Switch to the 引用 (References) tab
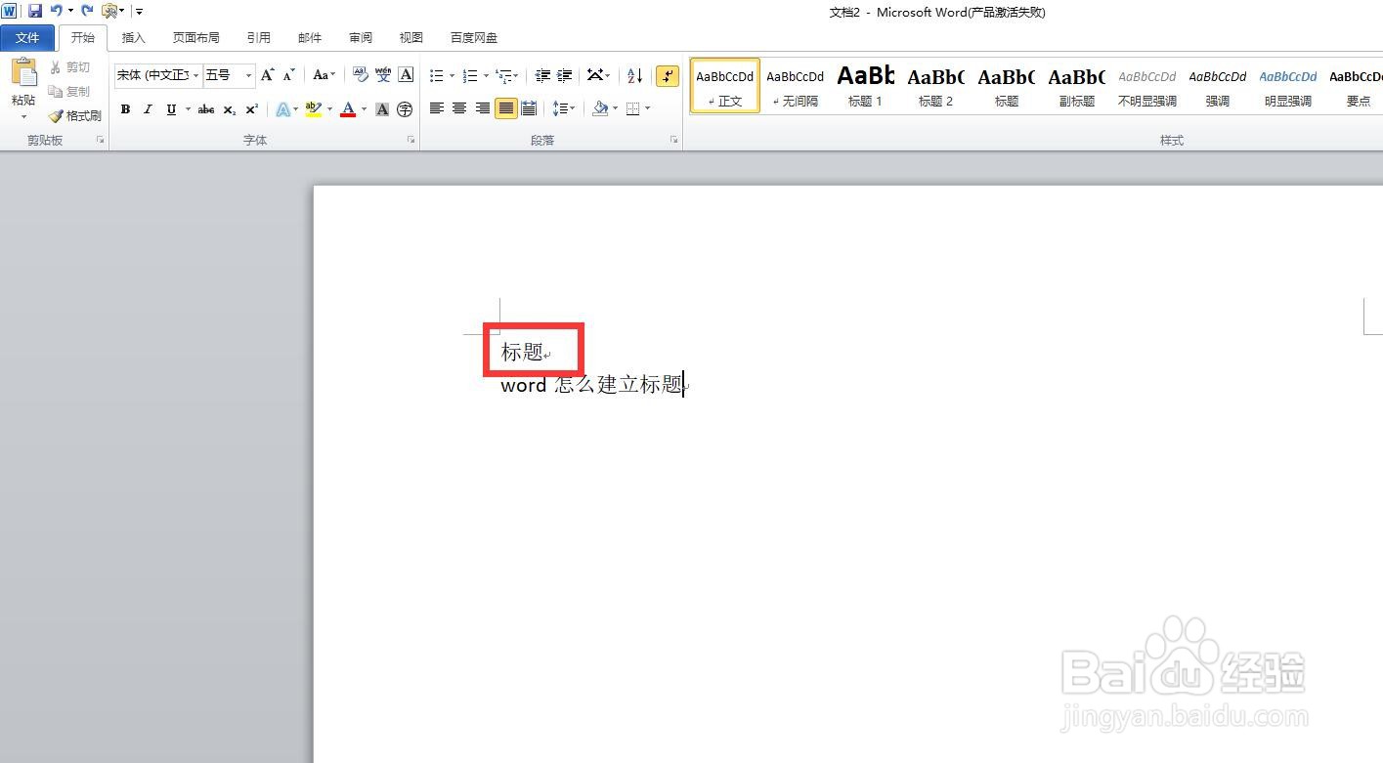The width and height of the screenshot is (1383, 763). pos(259,38)
